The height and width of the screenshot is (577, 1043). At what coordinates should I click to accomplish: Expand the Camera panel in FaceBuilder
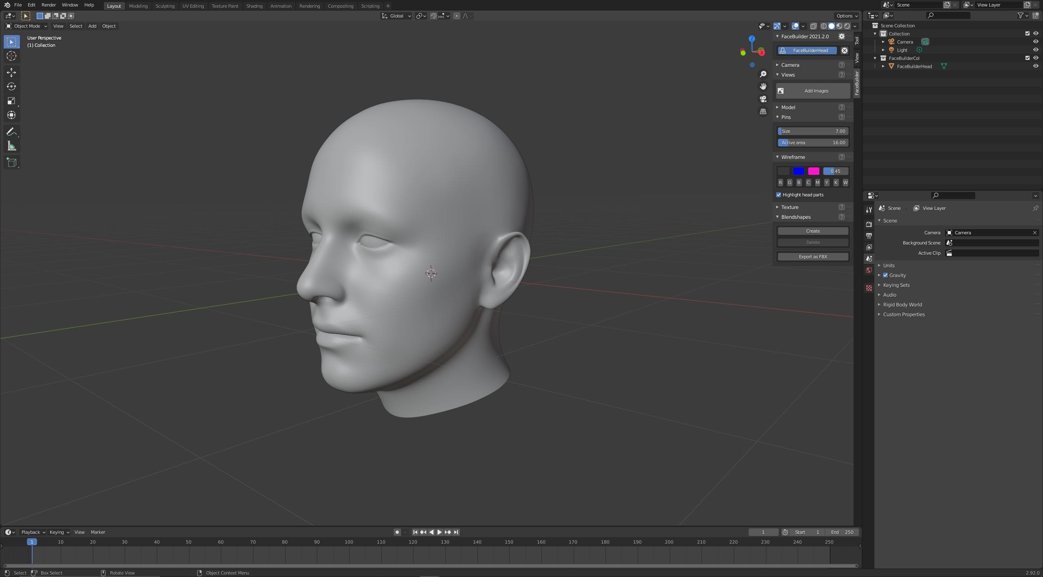(790, 65)
